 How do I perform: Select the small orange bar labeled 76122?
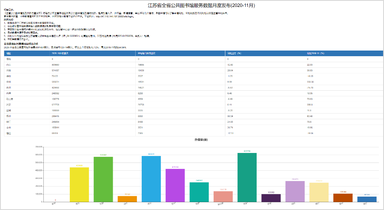coord(127,199)
